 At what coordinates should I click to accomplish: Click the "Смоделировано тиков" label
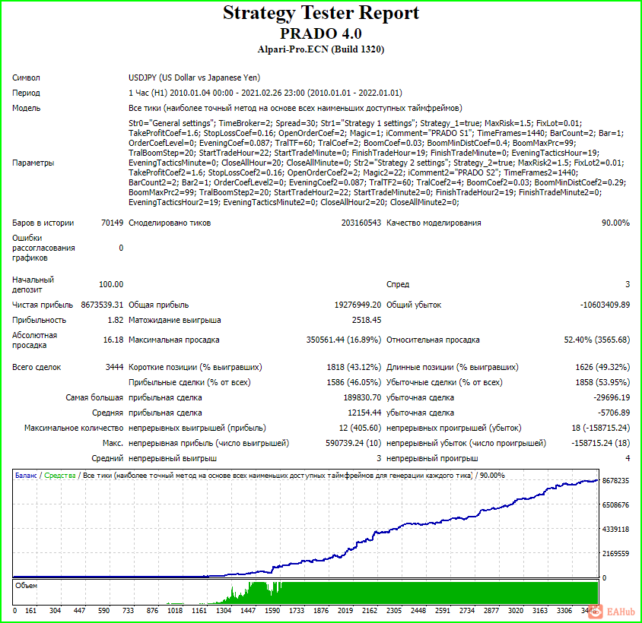coord(170,223)
